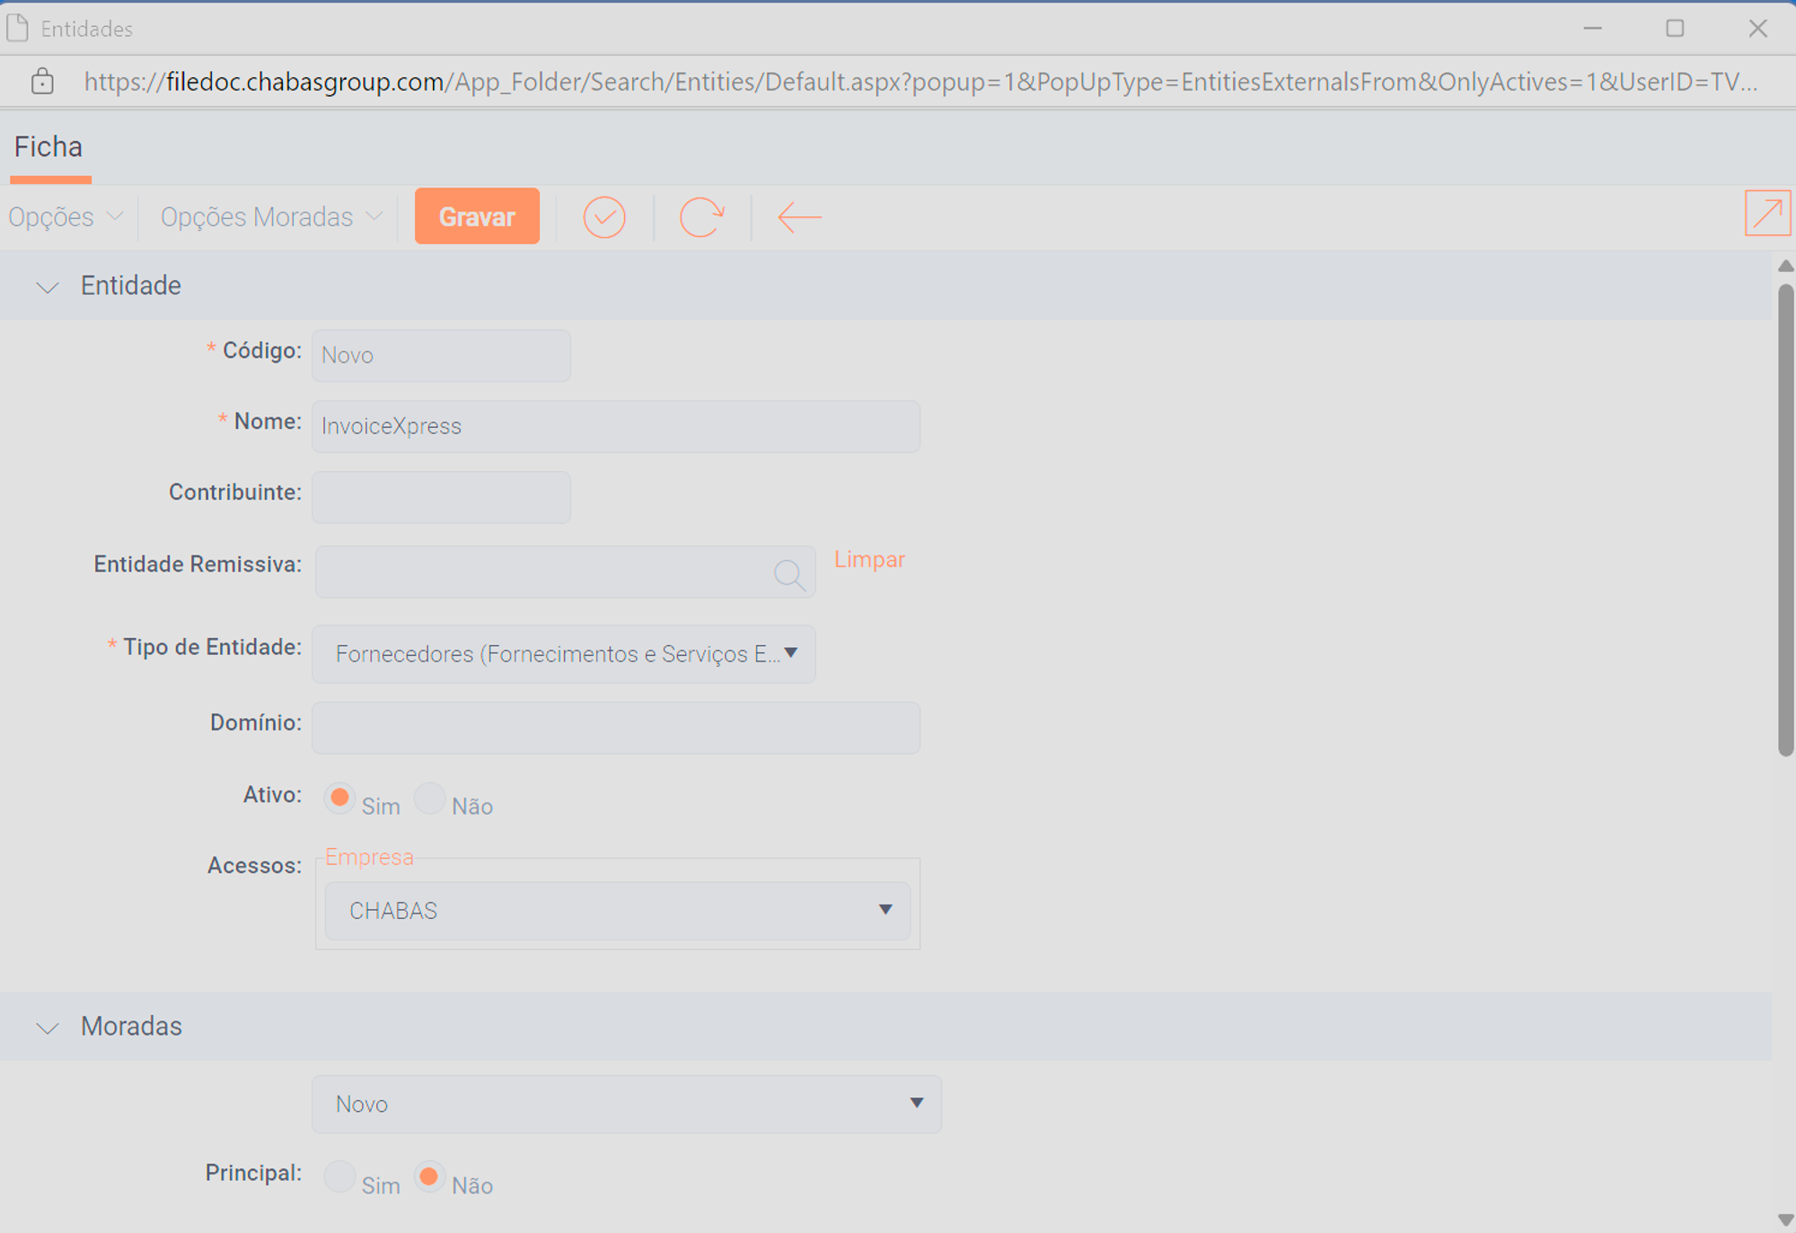Switch to the Ficha tab
The width and height of the screenshot is (1796, 1233).
tap(48, 148)
